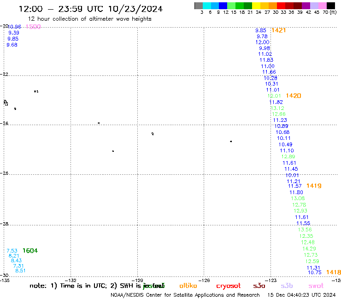
Task: Click the green pass label 1604
Action: pos(30,251)
